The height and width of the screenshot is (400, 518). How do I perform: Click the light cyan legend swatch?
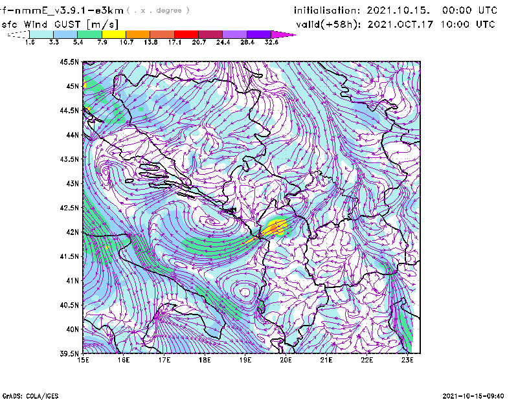click(41, 34)
